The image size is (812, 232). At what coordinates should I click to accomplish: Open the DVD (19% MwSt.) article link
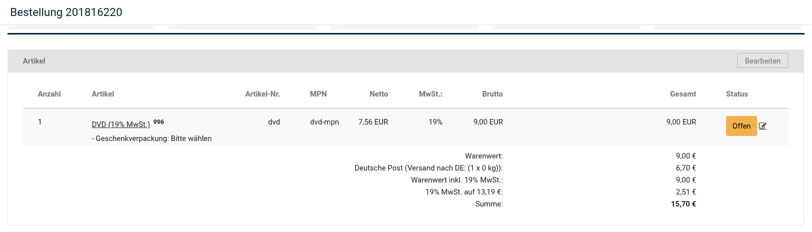pos(121,124)
